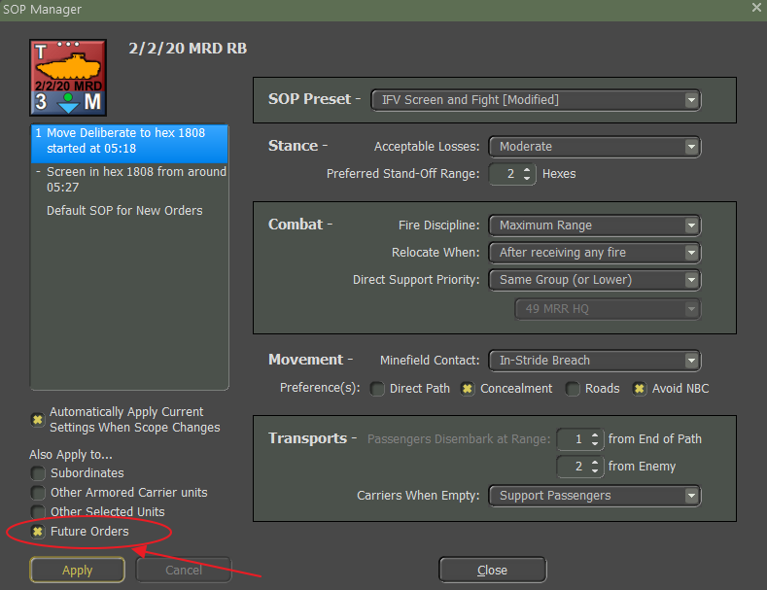Check Other Armored Carrier units
Viewport: 767px width, 590px height.
[x=38, y=493]
